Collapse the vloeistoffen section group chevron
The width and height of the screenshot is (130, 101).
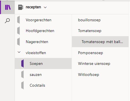[19, 52]
